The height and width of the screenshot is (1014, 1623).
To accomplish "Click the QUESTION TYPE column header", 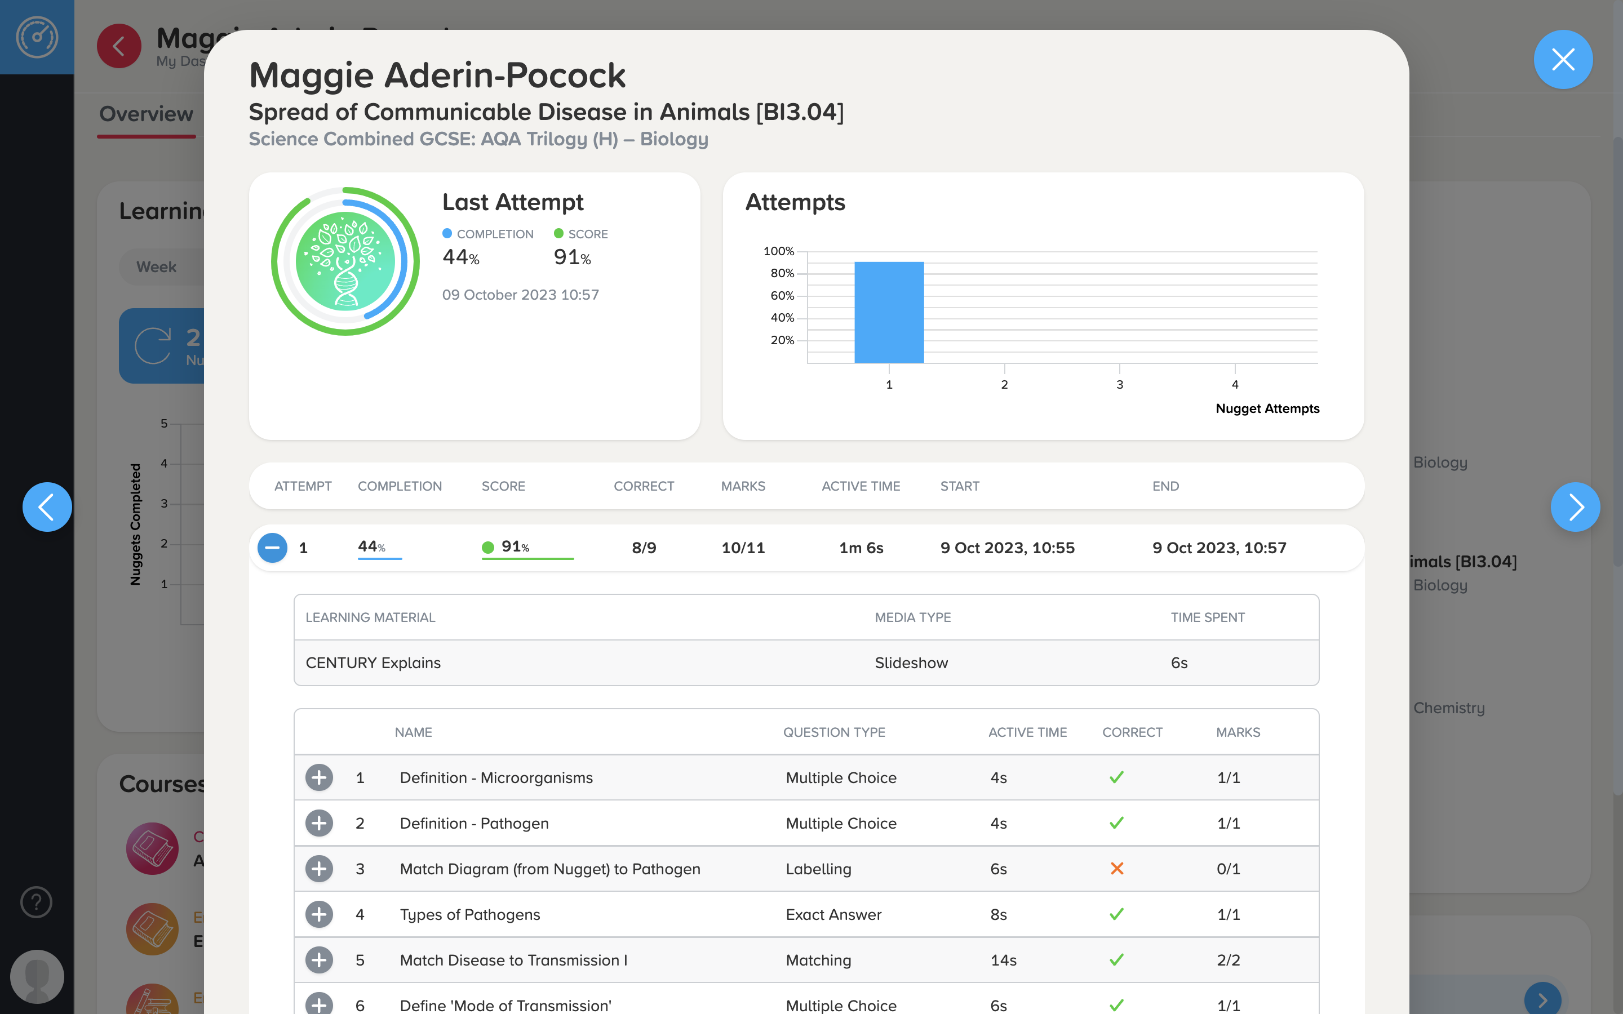I will click(834, 732).
